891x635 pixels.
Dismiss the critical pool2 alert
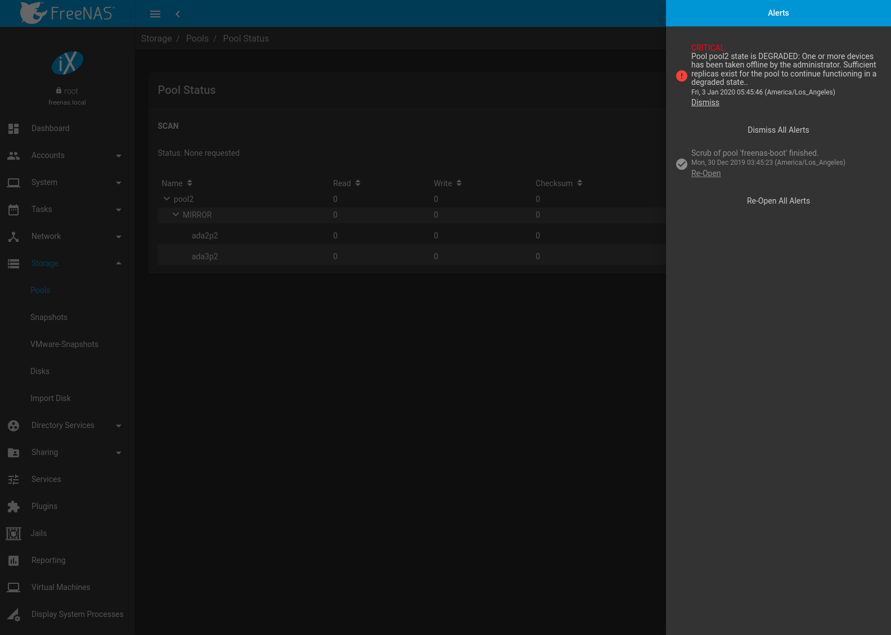pos(705,102)
